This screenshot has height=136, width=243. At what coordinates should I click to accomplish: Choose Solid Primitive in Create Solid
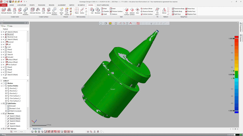tap(26, 11)
